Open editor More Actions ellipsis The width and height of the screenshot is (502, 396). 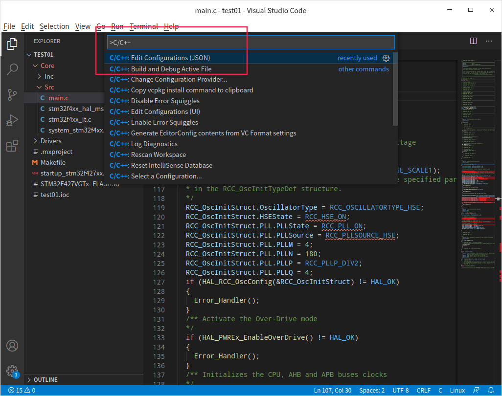[x=489, y=41]
